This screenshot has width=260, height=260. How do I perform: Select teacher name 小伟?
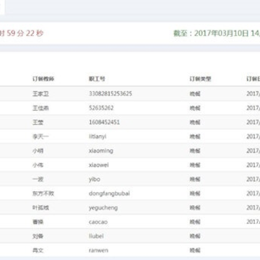pos(38,165)
